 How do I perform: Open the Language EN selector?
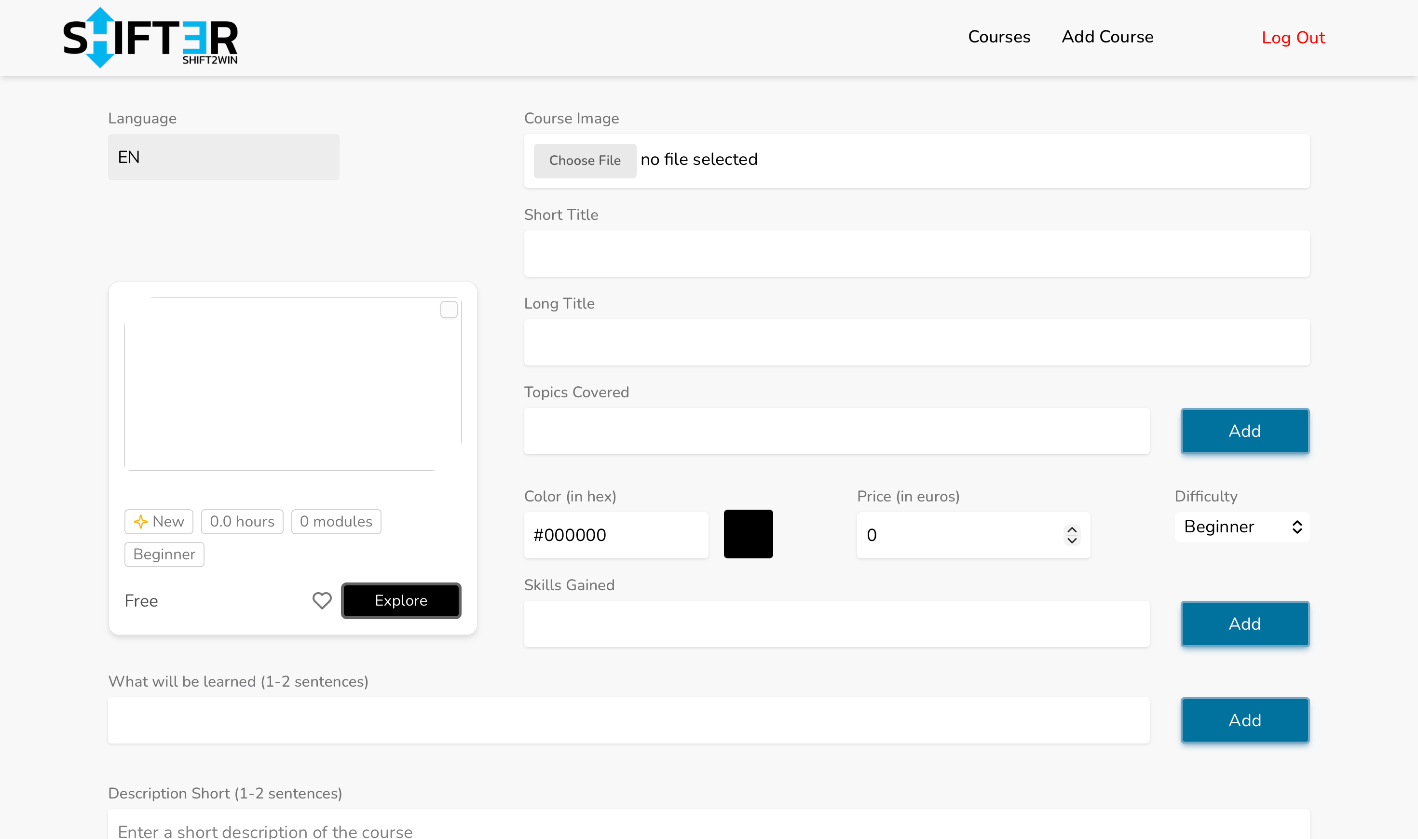pyautogui.click(x=223, y=157)
